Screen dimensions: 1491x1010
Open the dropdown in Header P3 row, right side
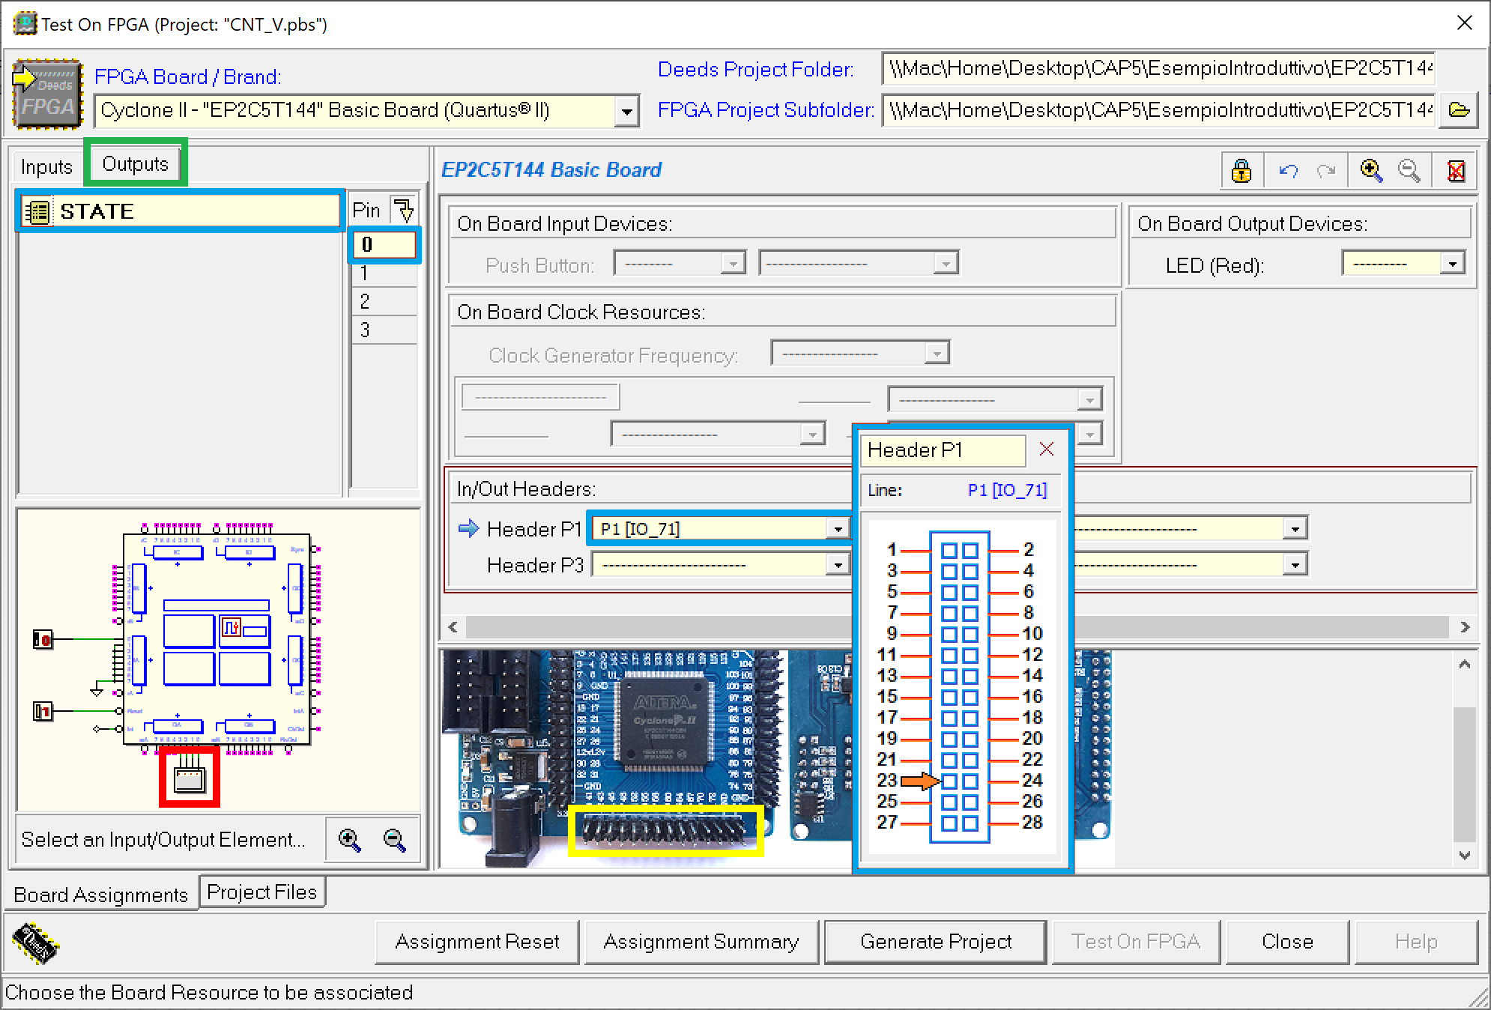(x=1295, y=564)
